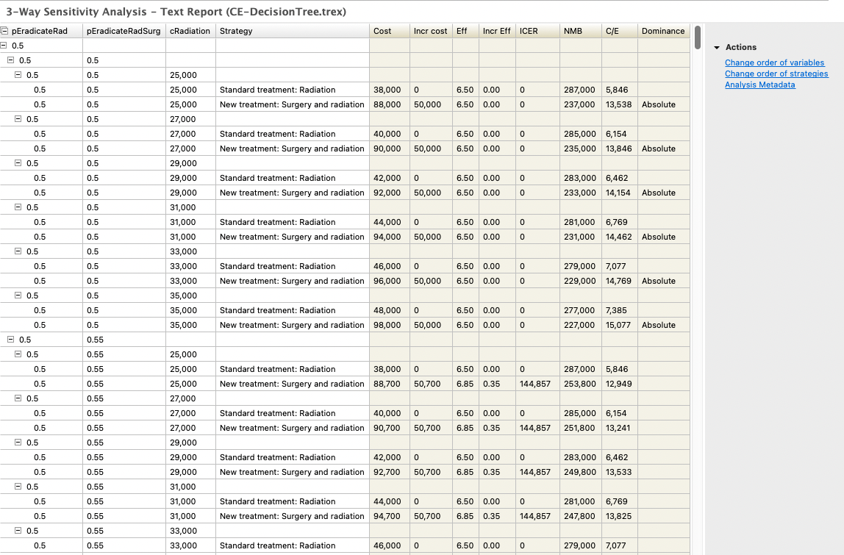Viewport: 844px width, 555px height.
Task: Select the Strategy column header
Action: [292, 31]
